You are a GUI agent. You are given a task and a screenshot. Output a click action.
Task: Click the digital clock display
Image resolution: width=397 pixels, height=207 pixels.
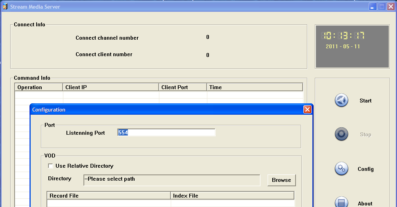pyautogui.click(x=343, y=36)
